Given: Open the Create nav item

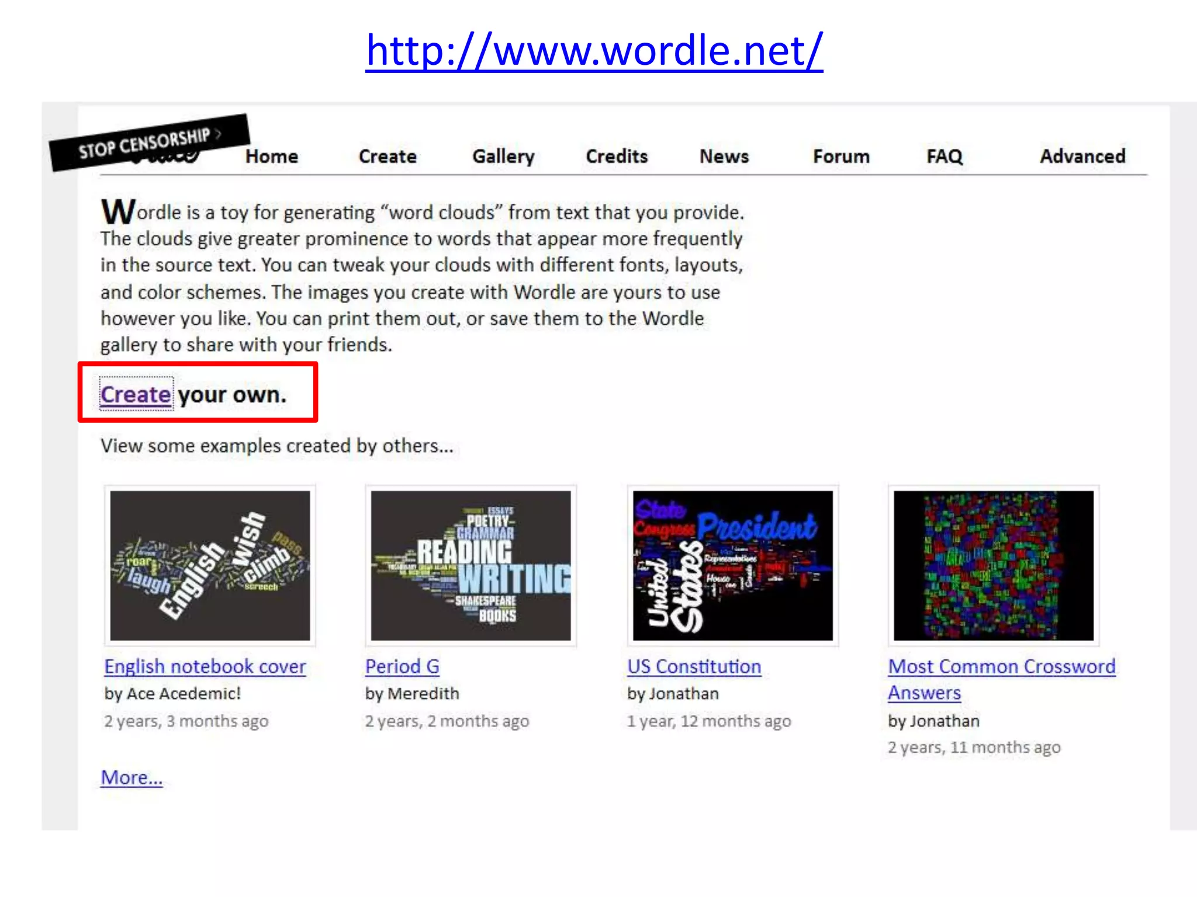Looking at the screenshot, I should 388,157.
